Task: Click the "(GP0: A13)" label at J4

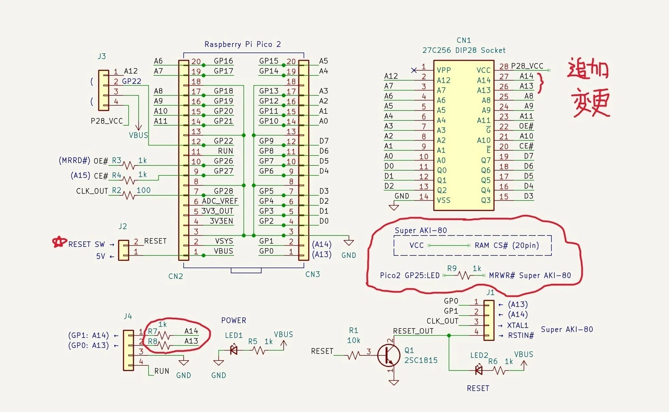Action: [x=88, y=346]
